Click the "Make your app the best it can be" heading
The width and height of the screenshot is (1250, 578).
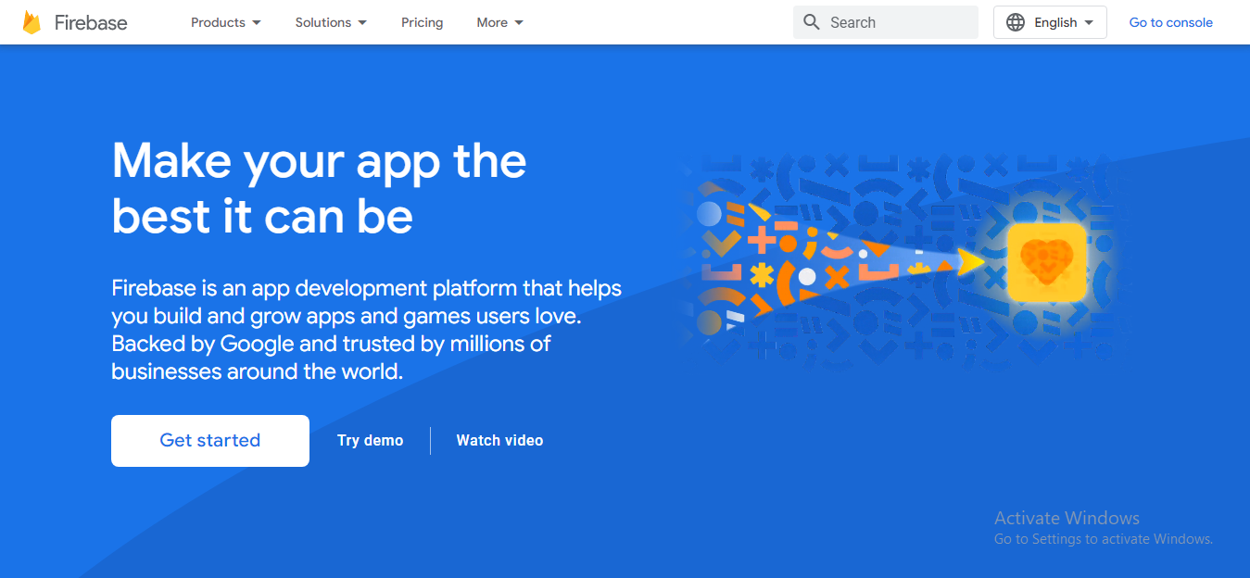[x=320, y=188]
